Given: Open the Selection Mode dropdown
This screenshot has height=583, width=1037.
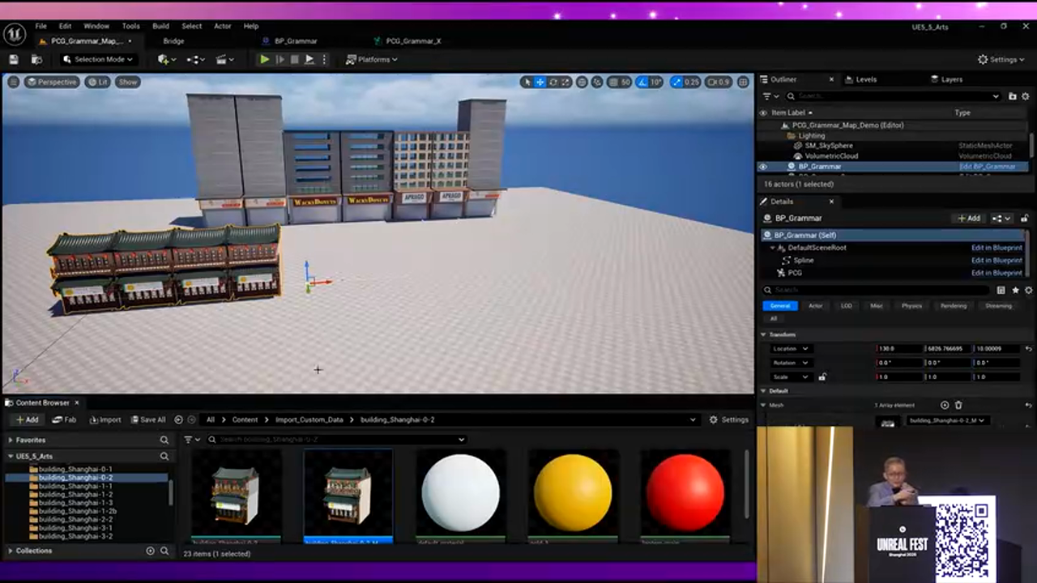Looking at the screenshot, I should 98,59.
